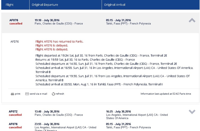Click the circular refresh arrow icon
Screen dimensions: 200x131
click(53, 94)
